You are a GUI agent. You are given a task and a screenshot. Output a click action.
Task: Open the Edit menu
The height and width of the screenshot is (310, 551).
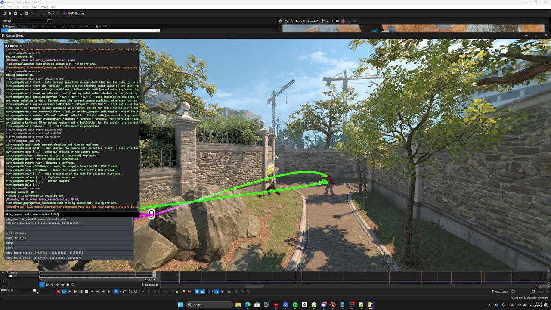click(x=10, y=7)
